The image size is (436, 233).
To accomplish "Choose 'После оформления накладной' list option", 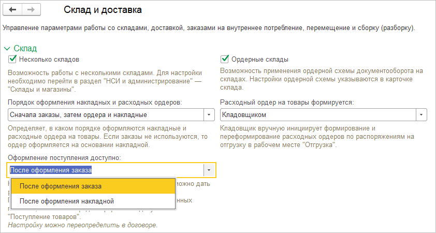I will (x=66, y=201).
